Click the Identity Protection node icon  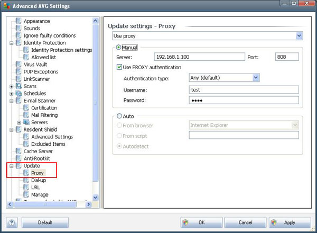click(18, 43)
